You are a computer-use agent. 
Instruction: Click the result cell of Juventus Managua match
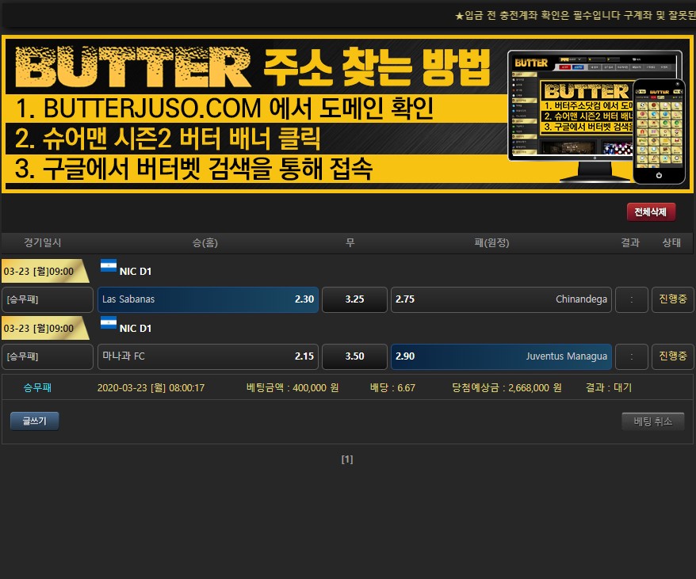pyautogui.click(x=632, y=356)
